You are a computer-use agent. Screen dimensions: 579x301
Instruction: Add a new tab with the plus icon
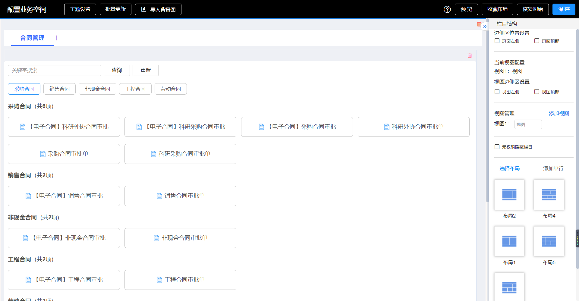(56, 38)
